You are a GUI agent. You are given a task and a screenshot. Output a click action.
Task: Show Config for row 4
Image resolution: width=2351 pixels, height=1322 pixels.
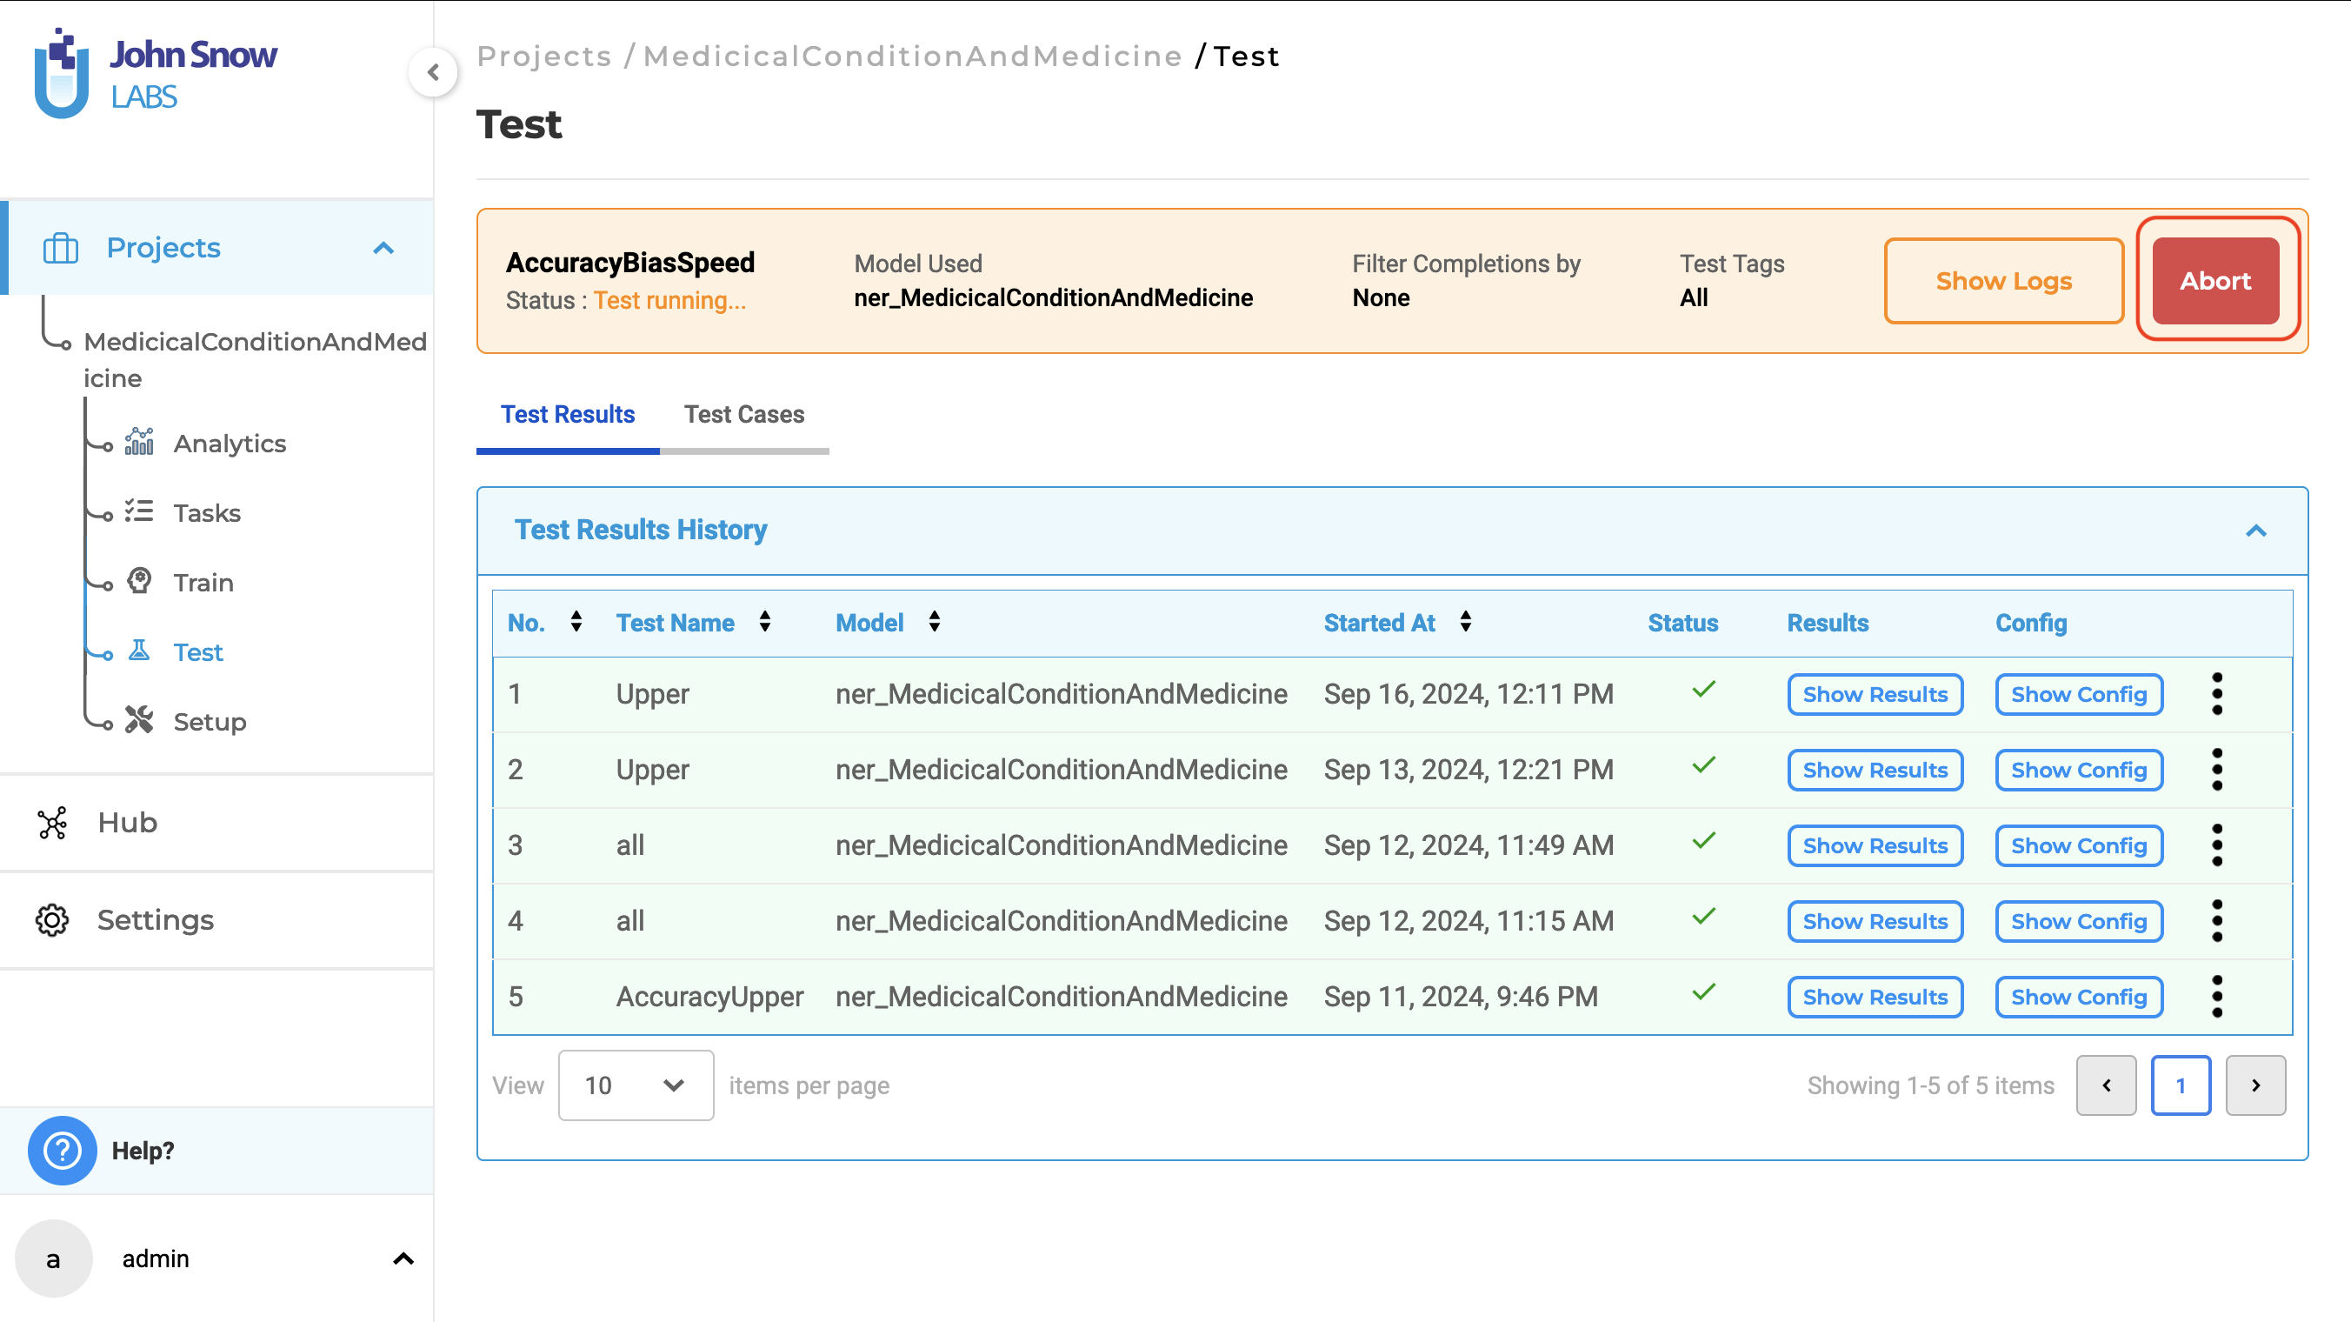coord(2079,922)
